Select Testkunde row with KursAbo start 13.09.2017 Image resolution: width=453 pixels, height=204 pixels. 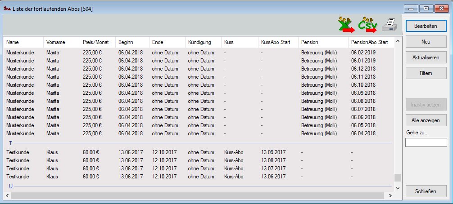180,152
